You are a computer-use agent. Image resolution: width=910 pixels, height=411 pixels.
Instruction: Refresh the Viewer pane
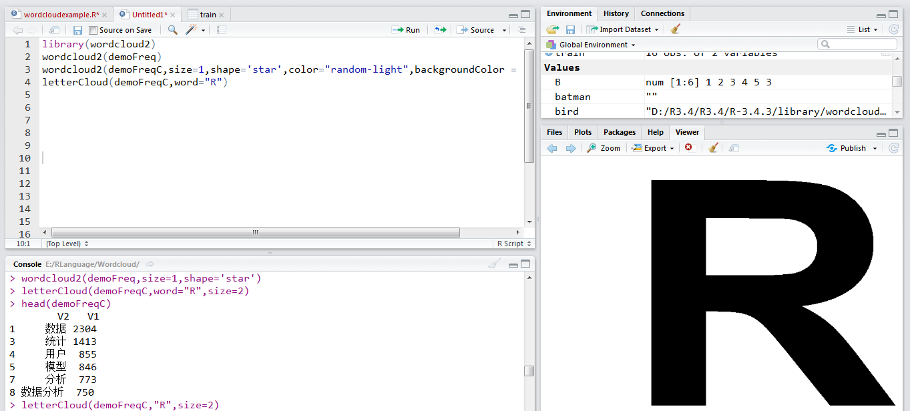click(893, 148)
